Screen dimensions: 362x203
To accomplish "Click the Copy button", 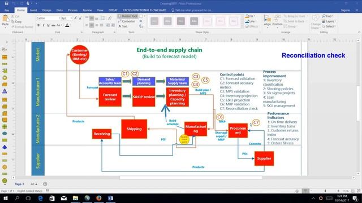I will pos(16,21).
